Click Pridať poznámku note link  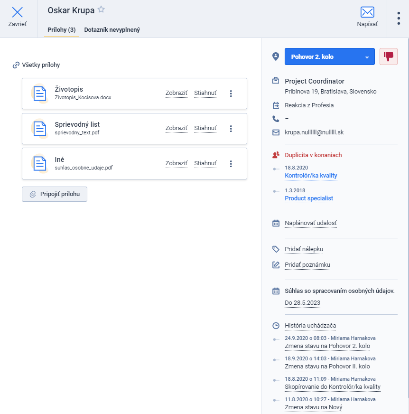click(x=307, y=265)
